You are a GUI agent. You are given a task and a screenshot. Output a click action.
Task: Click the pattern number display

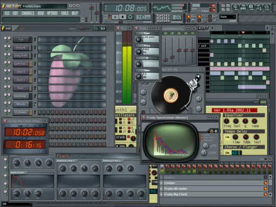(x=177, y=17)
